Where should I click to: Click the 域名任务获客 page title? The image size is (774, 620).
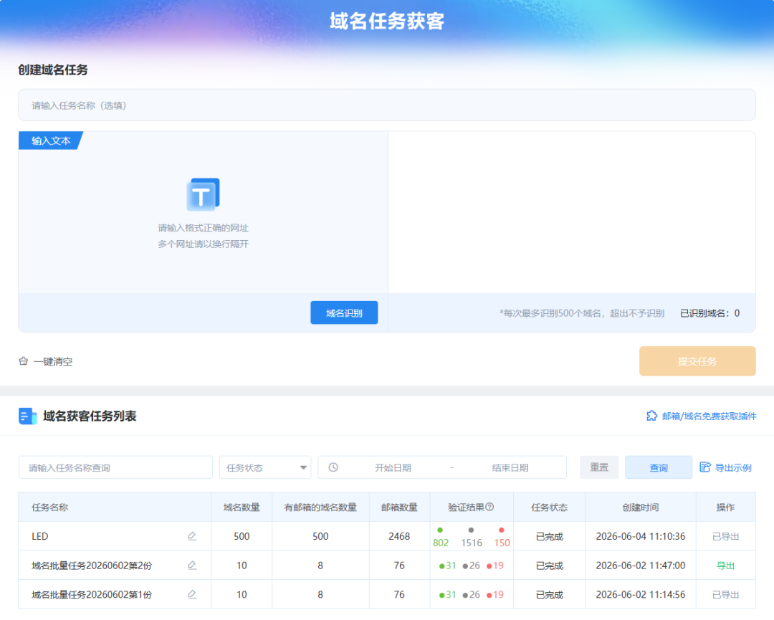(387, 22)
